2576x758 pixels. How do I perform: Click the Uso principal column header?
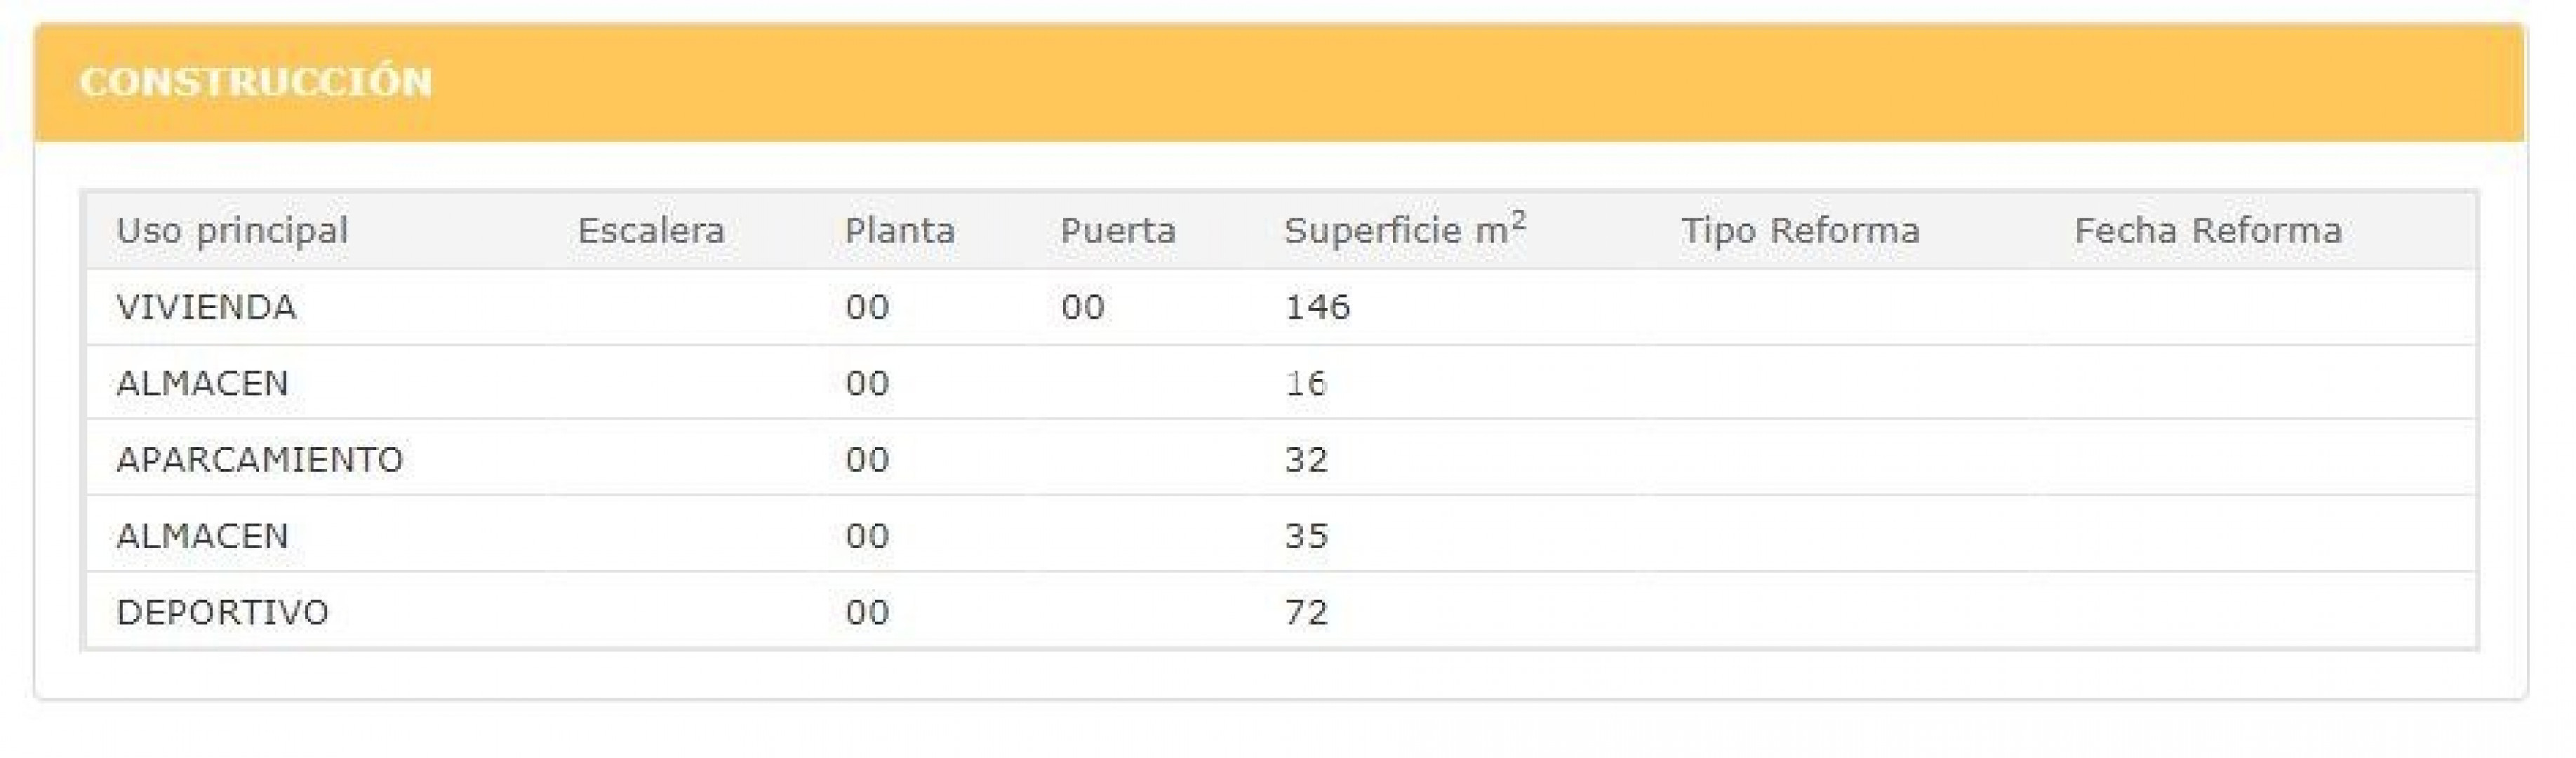pos(232,231)
